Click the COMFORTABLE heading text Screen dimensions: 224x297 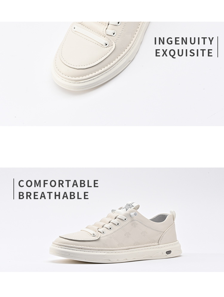[59, 184]
